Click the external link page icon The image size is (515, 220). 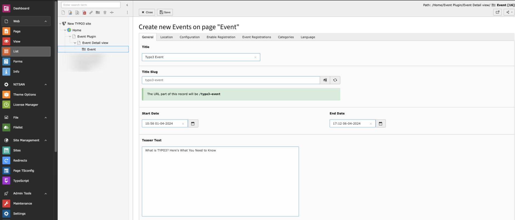tap(91, 13)
